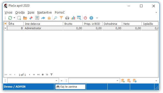The width and height of the screenshot is (163, 93).
Task: Click the Kaj te zanima search field
Action: [x=70, y=87]
